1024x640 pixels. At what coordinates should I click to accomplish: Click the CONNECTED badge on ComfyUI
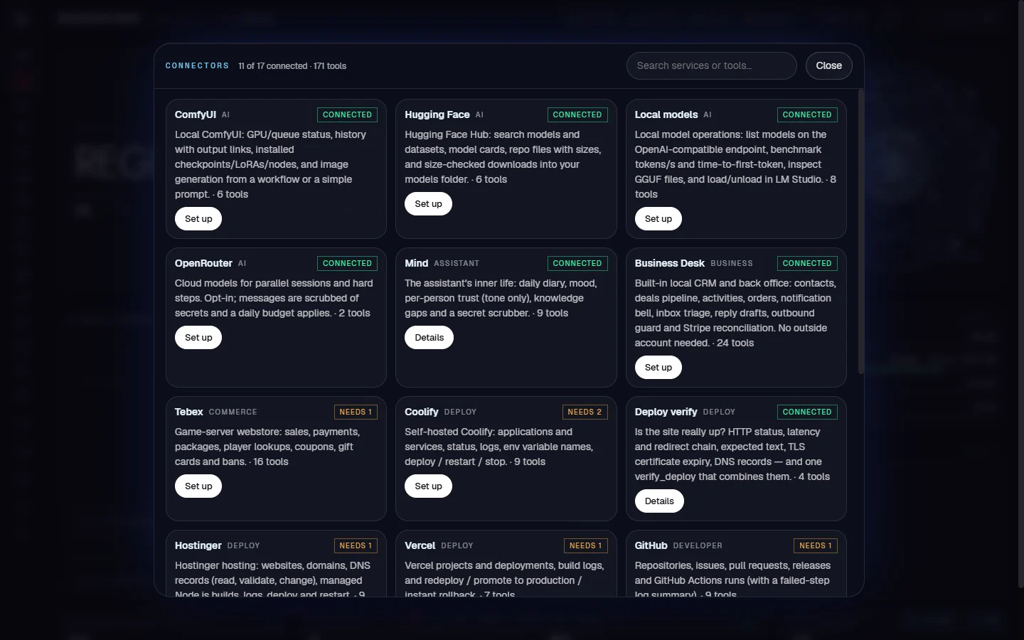pos(347,114)
